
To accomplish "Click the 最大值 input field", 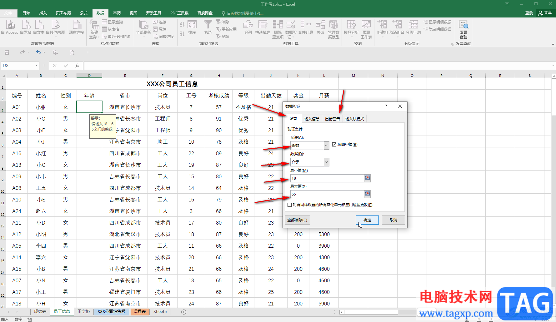I will click(x=327, y=194).
